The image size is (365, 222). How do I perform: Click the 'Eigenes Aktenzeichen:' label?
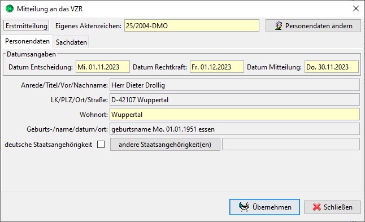click(88, 25)
